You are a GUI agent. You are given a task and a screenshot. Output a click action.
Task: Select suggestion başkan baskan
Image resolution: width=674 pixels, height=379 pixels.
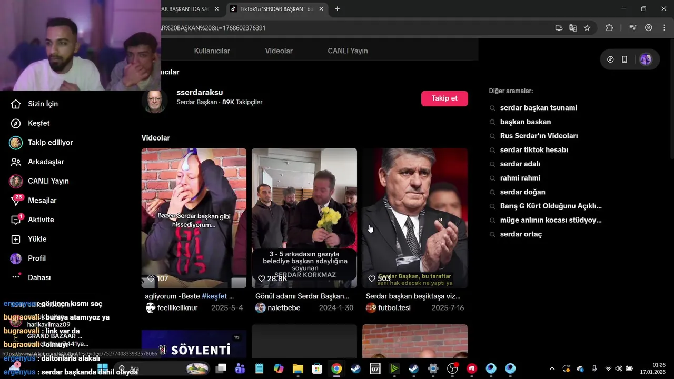525,122
